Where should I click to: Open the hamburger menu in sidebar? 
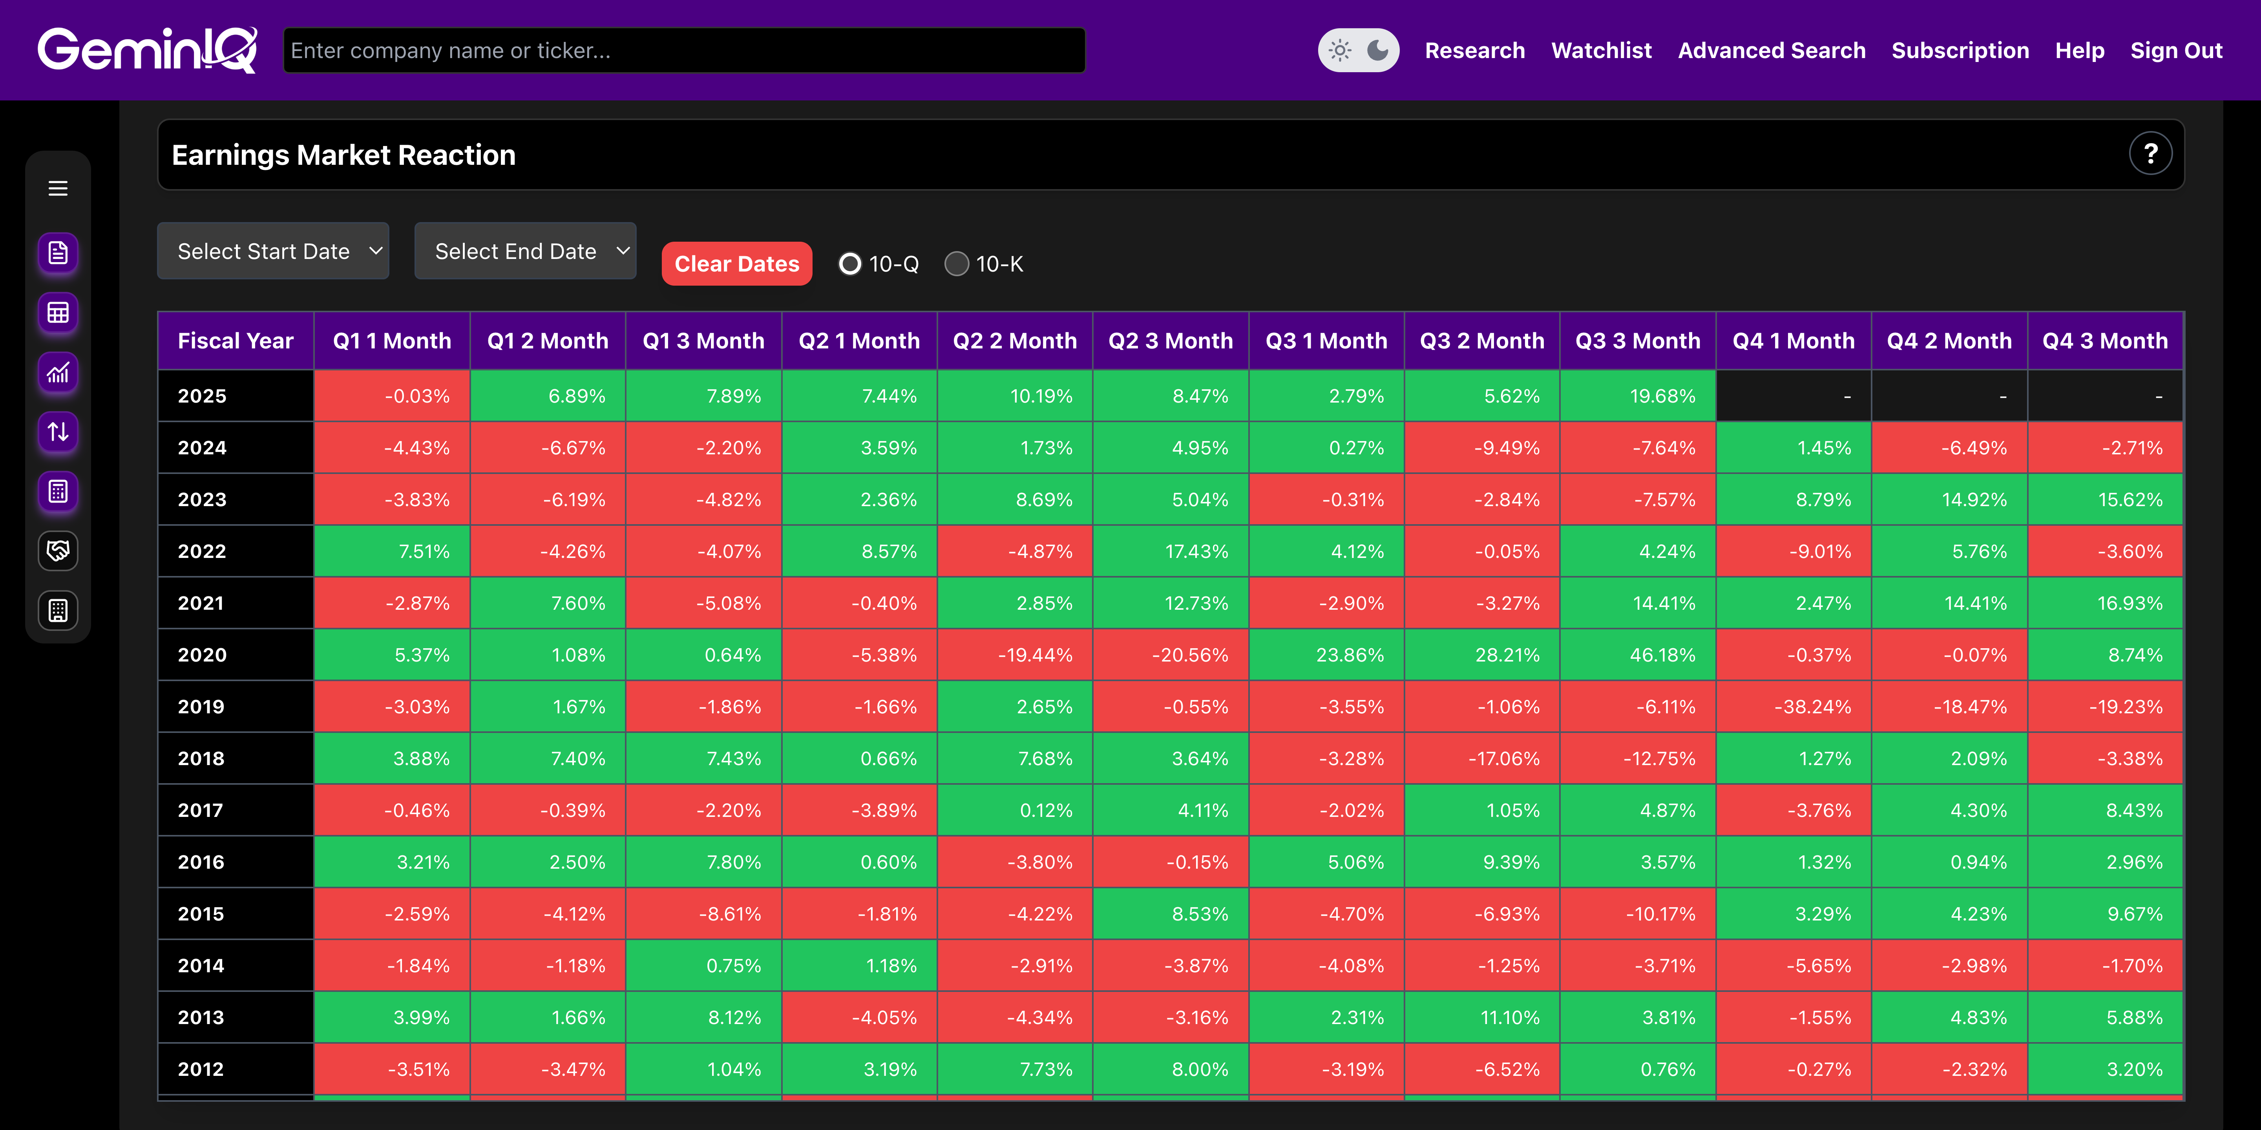[58, 189]
